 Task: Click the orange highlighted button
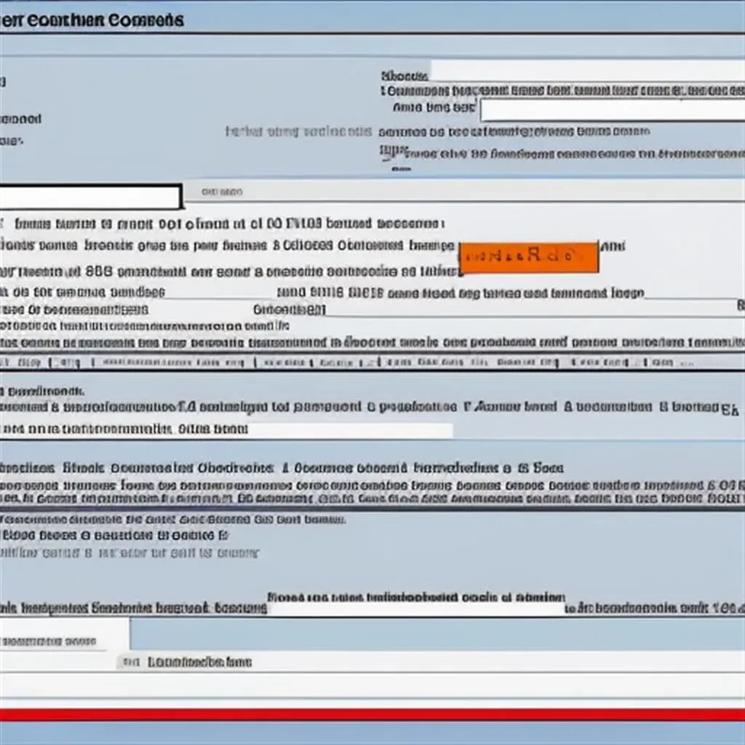528,258
